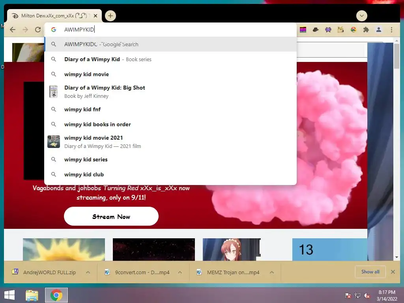The height and width of the screenshot is (303, 404).
Task: Expand options for 9convert.com mp4 download
Action: pos(180,272)
